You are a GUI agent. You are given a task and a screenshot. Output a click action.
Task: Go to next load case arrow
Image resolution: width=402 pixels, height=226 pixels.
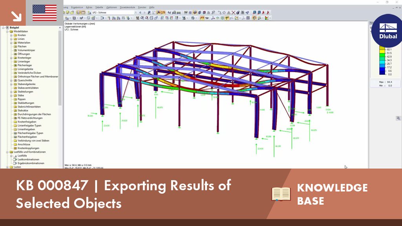pyautogui.click(x=144, y=12)
